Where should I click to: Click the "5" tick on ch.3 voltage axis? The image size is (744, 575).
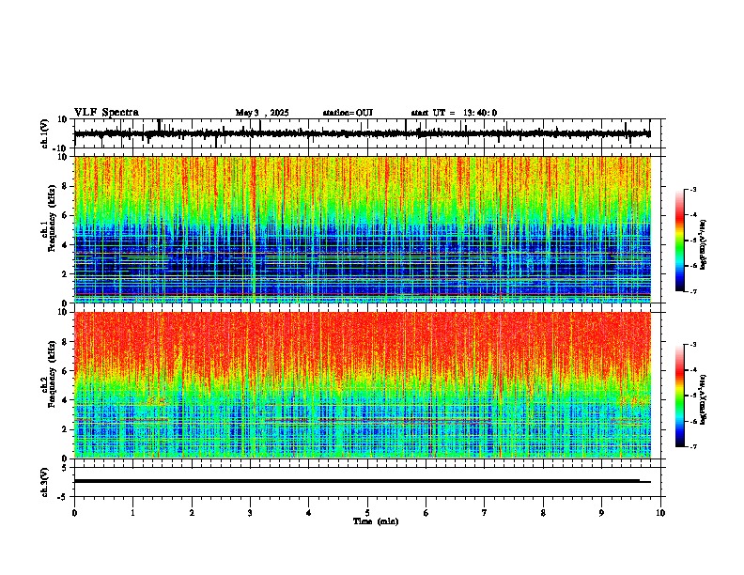(x=66, y=467)
